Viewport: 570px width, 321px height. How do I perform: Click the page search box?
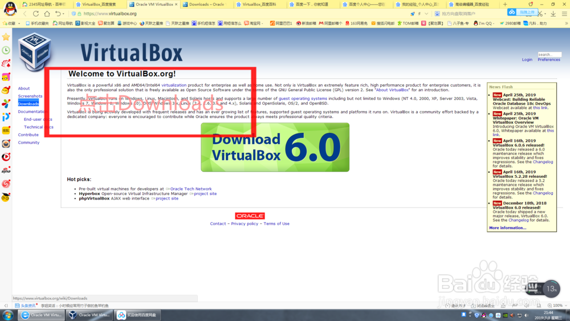[549, 55]
